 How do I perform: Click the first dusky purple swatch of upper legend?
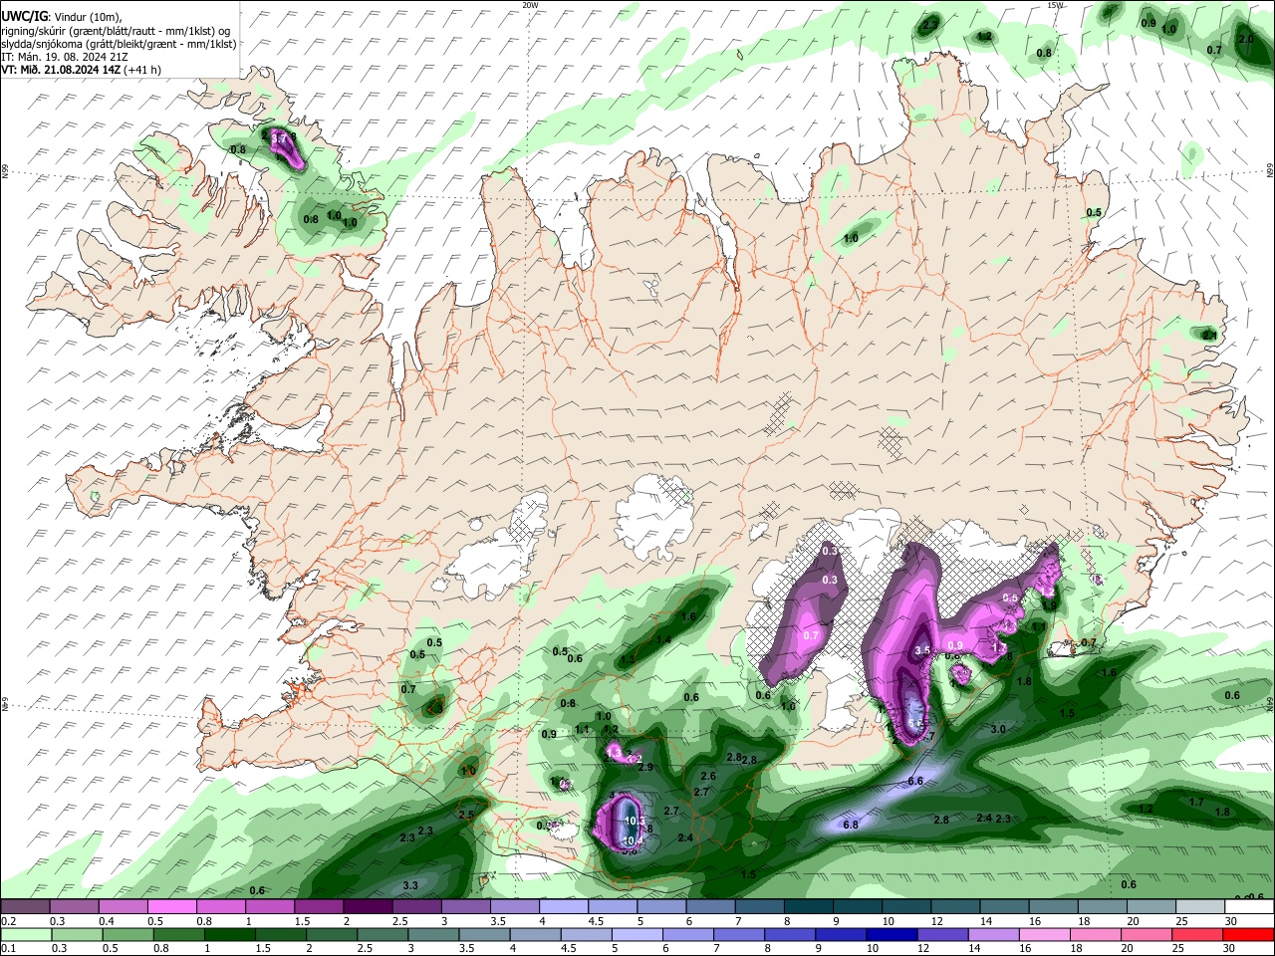25,907
